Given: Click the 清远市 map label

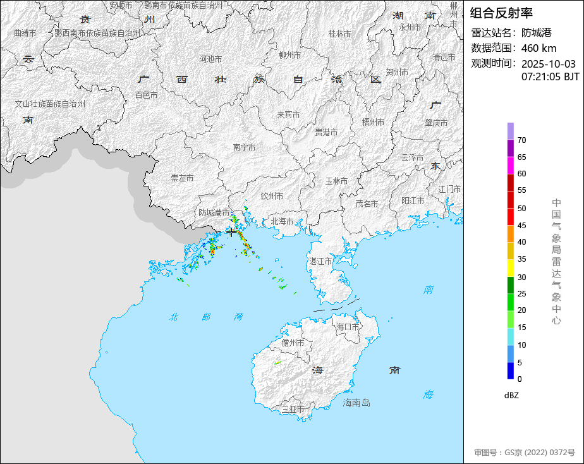Looking at the screenshot, I should (444, 58).
